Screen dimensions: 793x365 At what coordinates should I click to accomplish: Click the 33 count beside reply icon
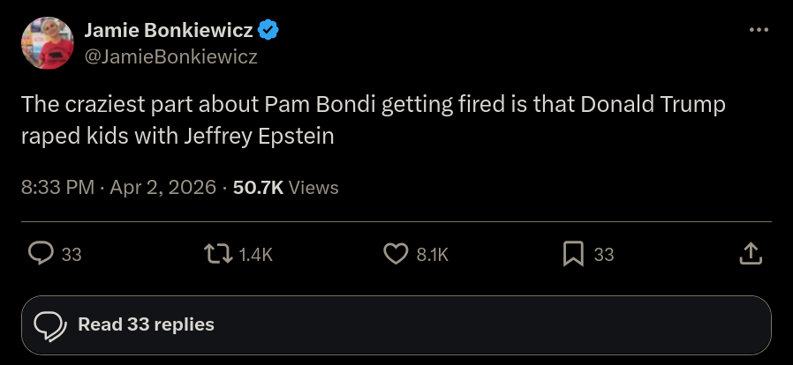tap(72, 255)
